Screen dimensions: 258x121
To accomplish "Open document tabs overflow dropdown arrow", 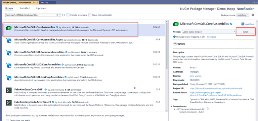I will 255,2.
